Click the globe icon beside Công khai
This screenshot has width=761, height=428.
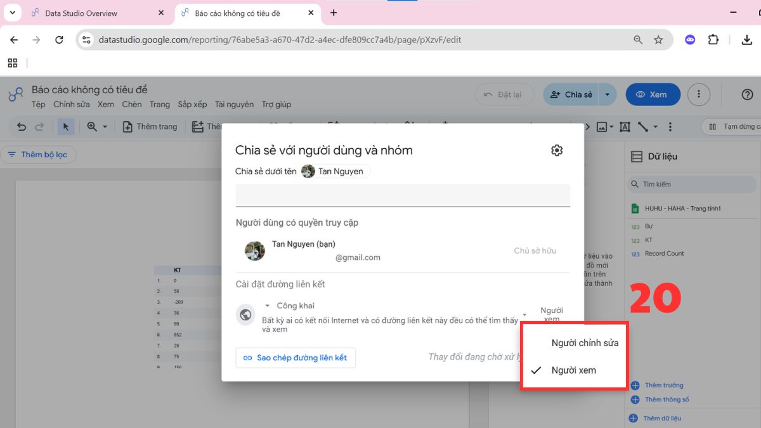click(246, 315)
